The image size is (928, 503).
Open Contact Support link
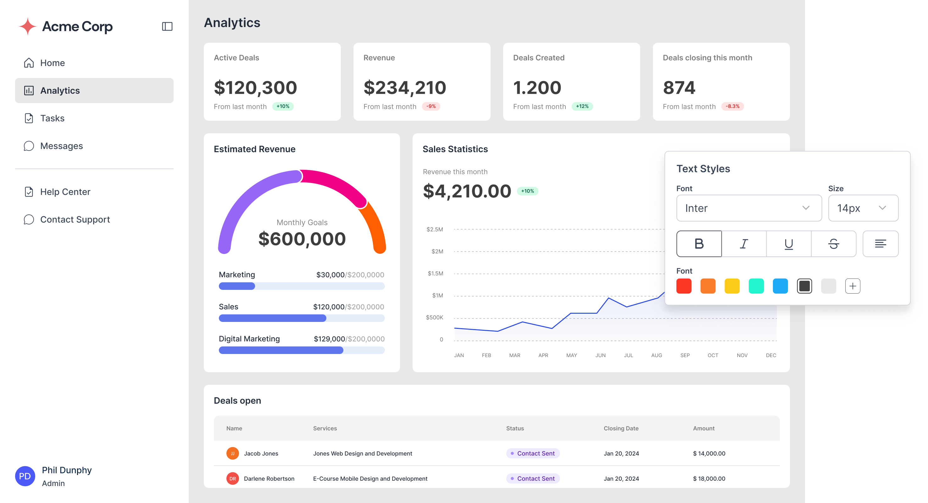pos(75,219)
